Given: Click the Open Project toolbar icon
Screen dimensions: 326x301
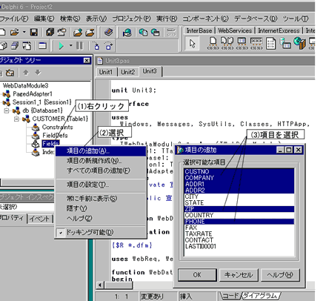Looking at the screenshot, I should pos(61,33).
